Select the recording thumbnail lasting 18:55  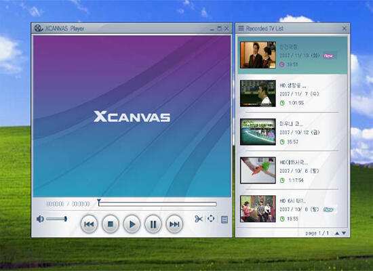coord(258,209)
